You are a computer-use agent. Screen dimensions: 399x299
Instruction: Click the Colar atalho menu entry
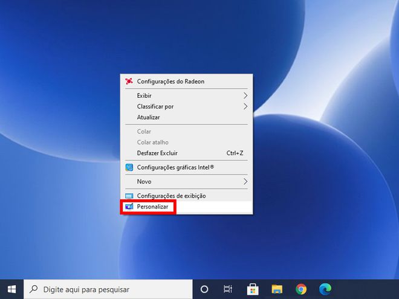[x=187, y=143]
